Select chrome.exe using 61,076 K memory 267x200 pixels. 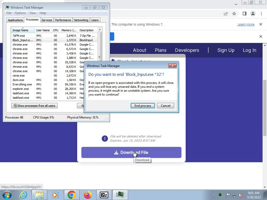(x=54, y=45)
